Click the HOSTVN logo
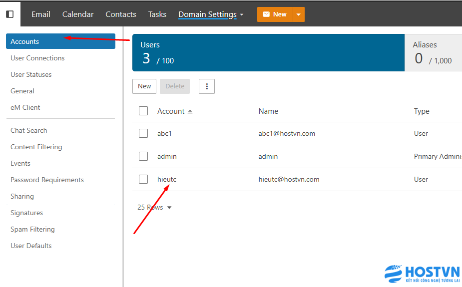This screenshot has height=287, width=462. (422, 274)
